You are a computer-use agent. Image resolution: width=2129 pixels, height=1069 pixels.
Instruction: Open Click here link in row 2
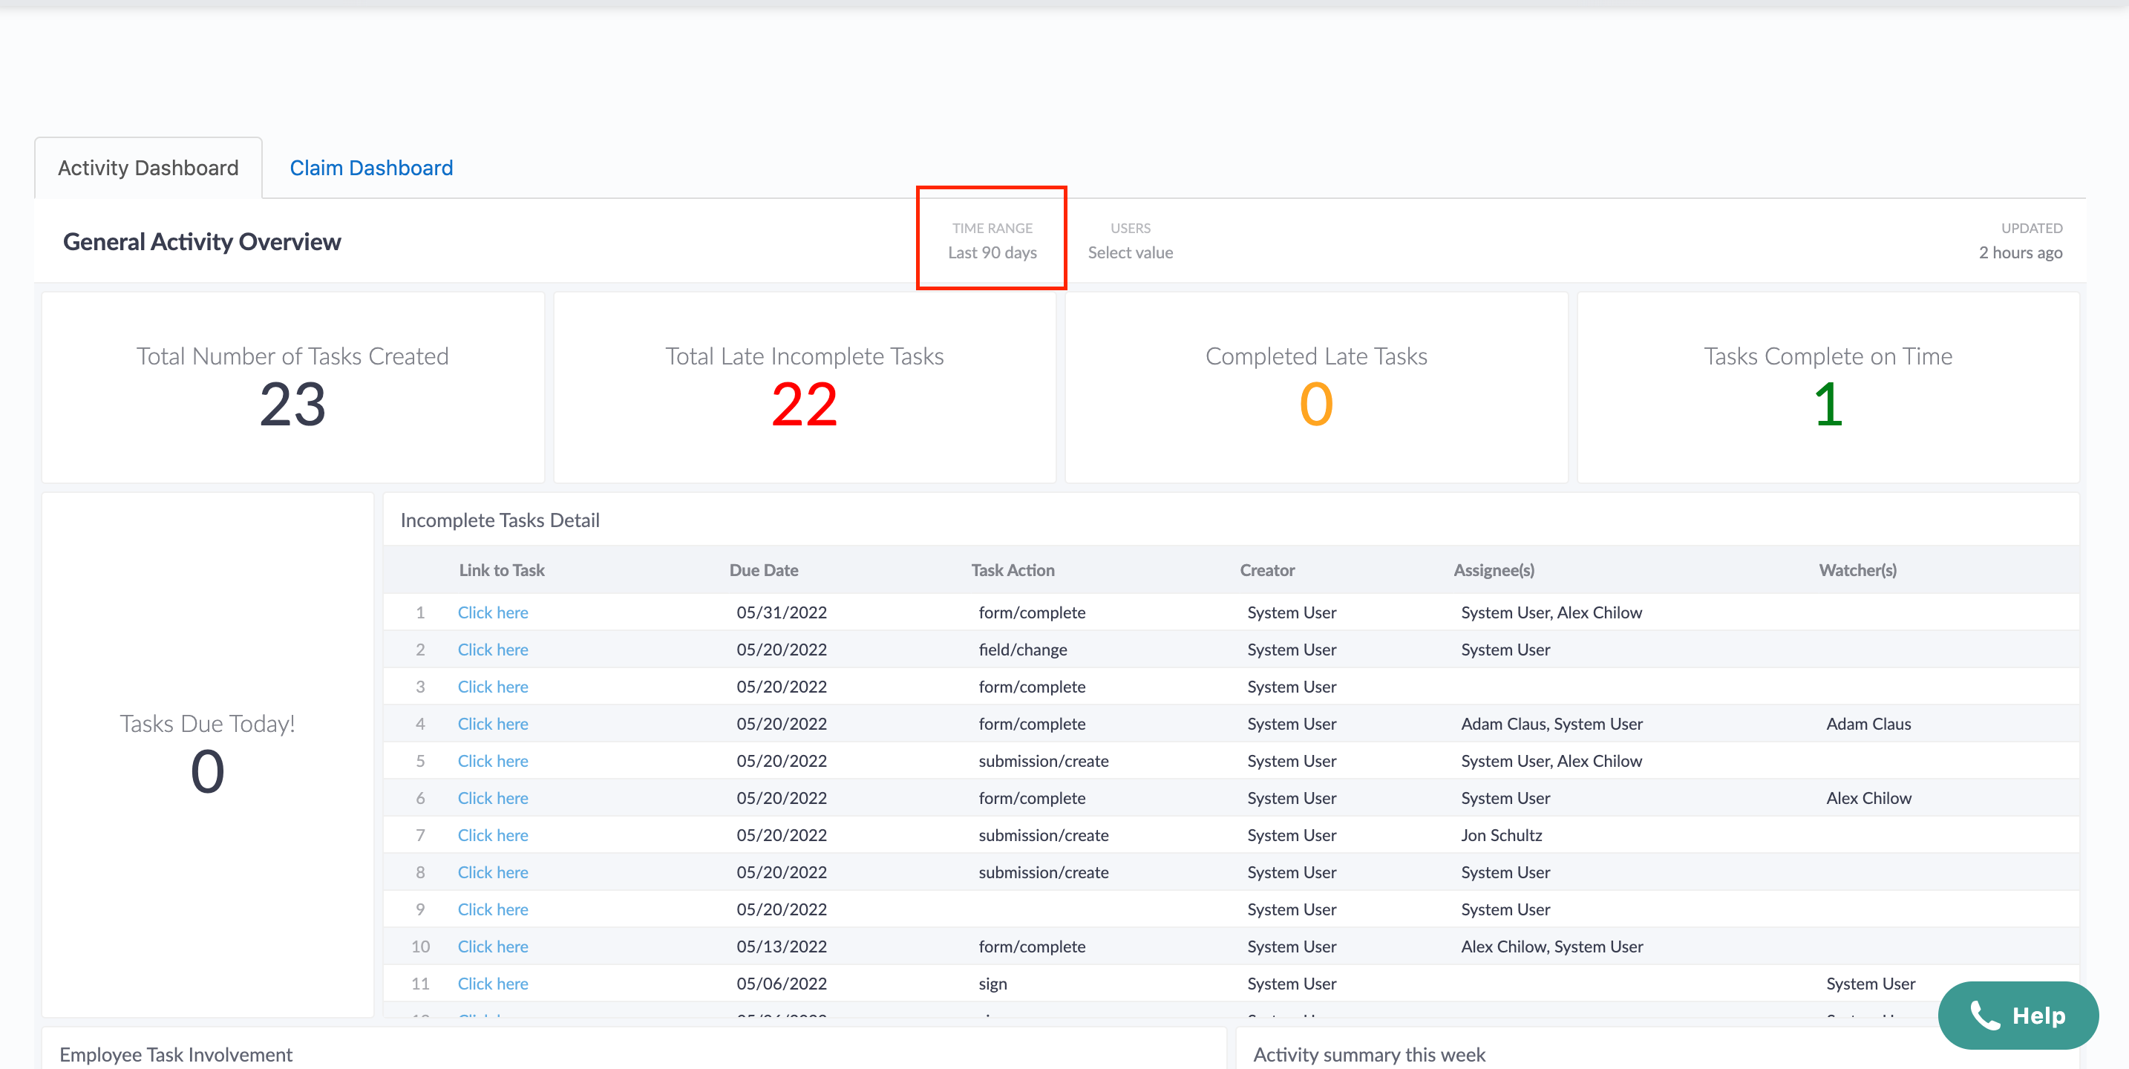point(493,650)
